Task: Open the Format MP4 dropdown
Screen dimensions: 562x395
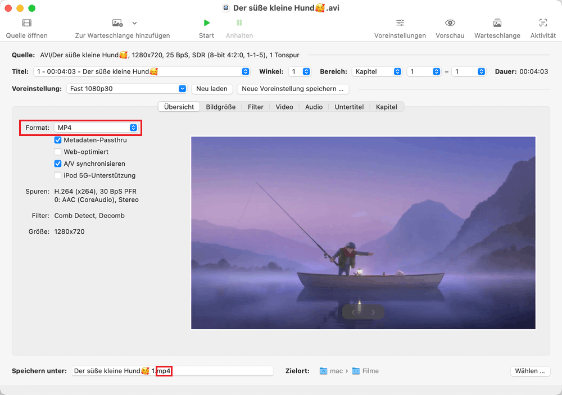Action: coord(97,128)
